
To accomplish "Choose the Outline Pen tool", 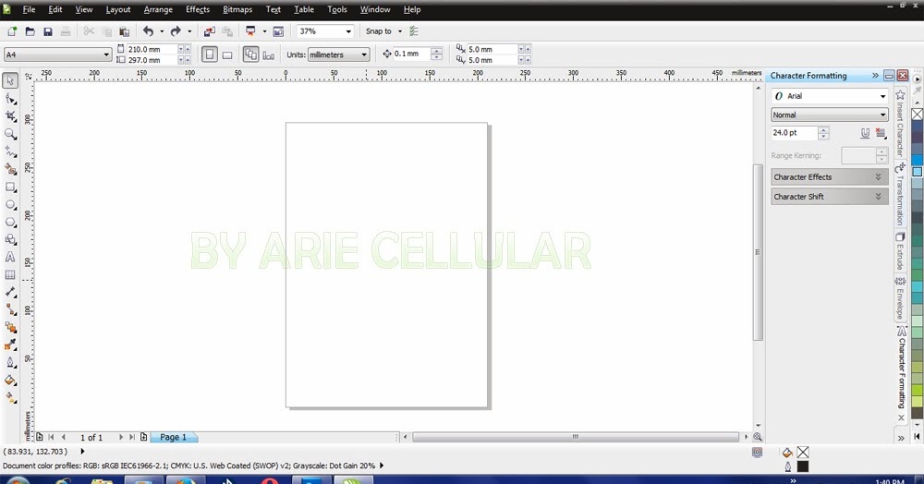I will 10,363.
